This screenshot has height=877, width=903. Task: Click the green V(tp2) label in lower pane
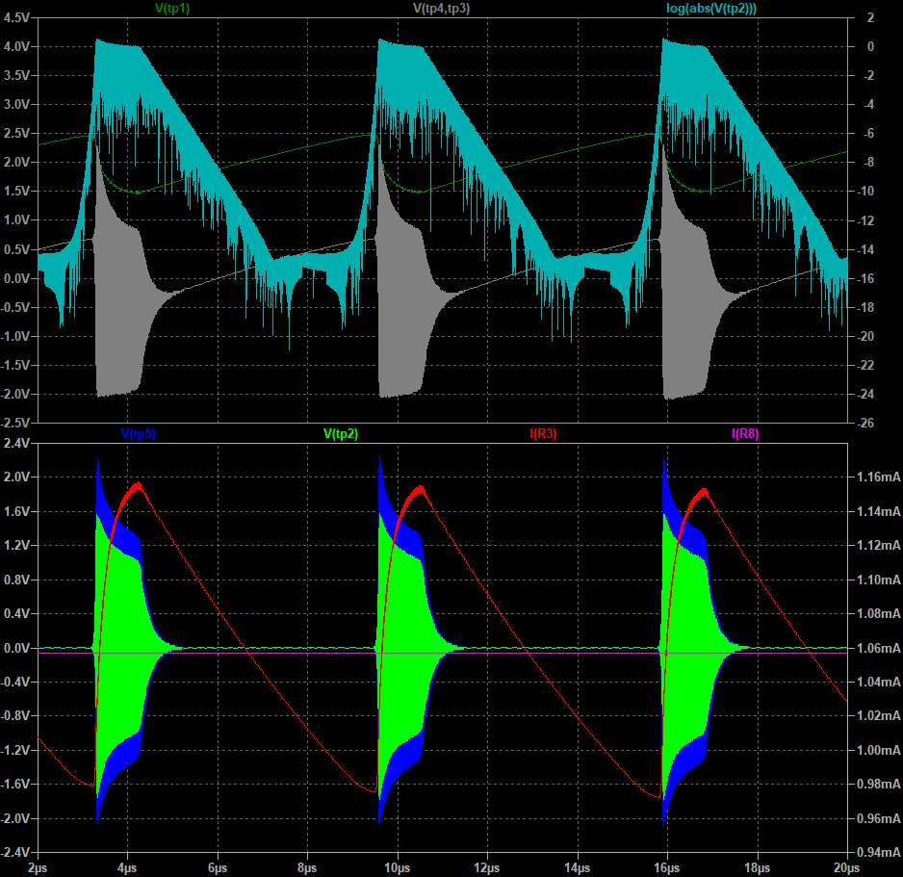pyautogui.click(x=341, y=434)
